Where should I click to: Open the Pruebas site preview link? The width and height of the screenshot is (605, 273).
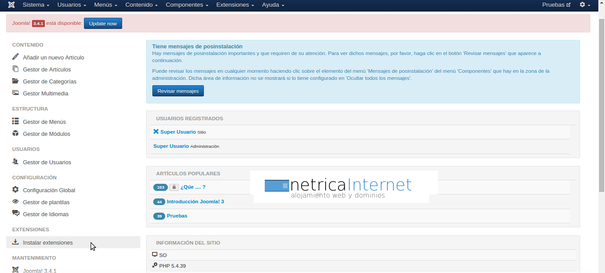pos(556,5)
